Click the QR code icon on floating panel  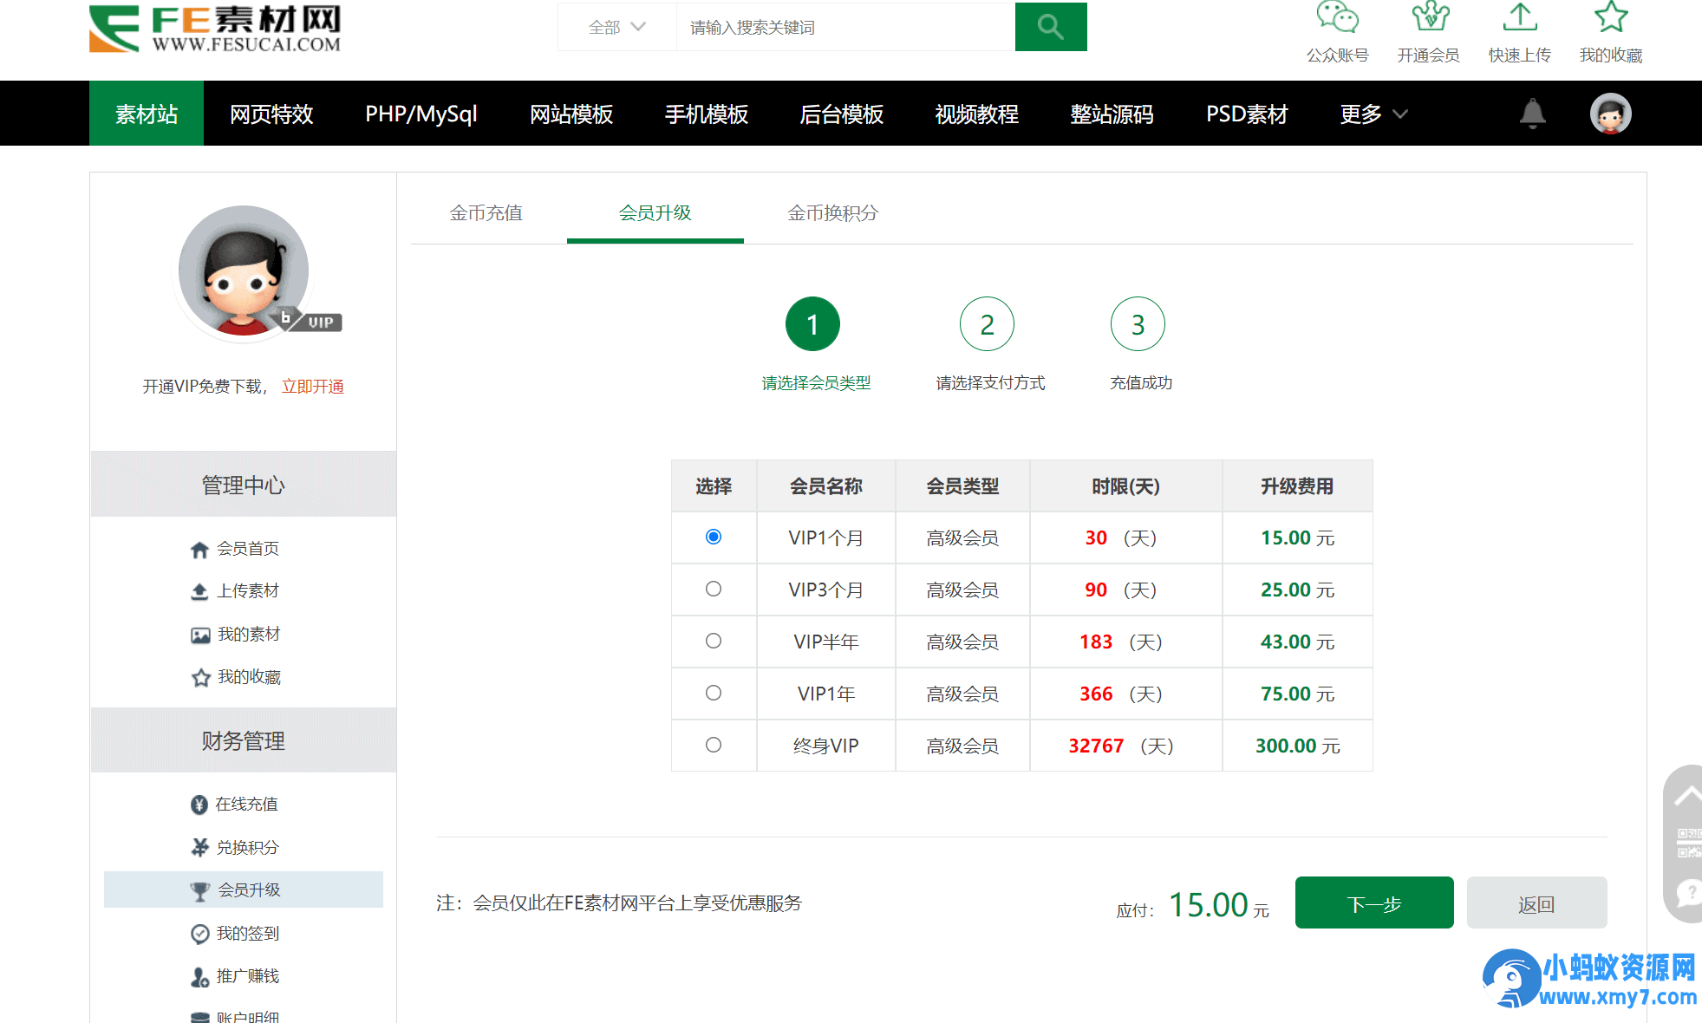(1689, 843)
